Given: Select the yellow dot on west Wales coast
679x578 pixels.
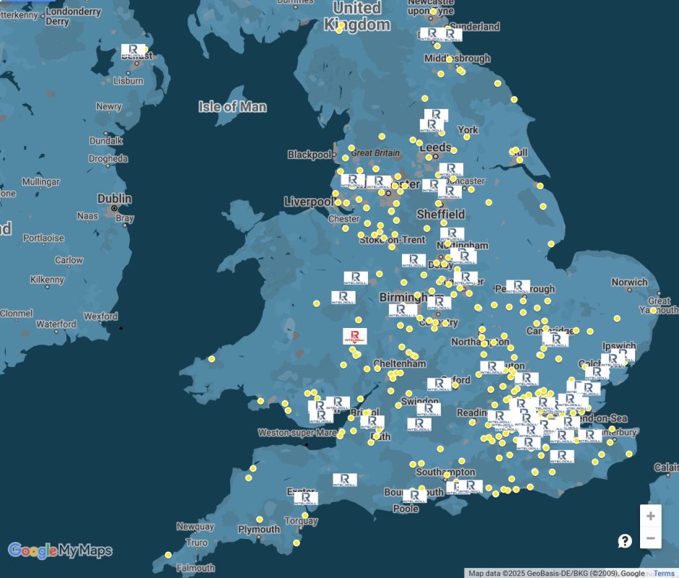Looking at the screenshot, I should point(211,359).
